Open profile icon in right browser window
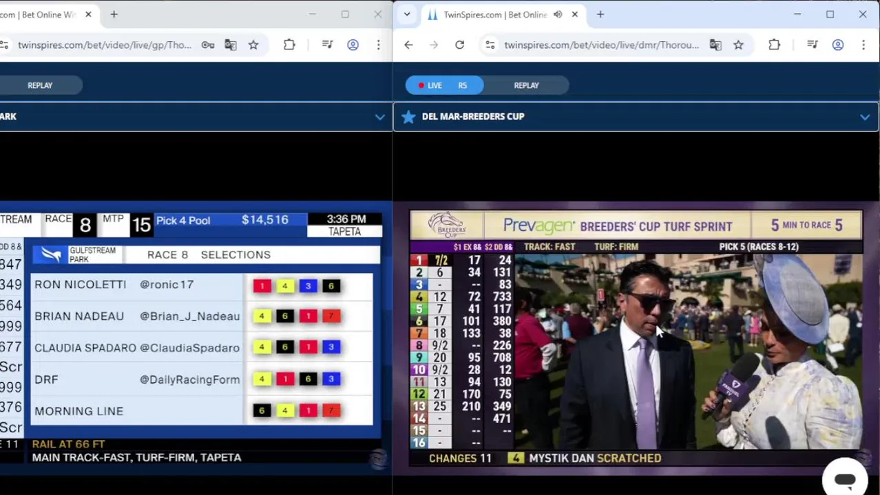This screenshot has height=495, width=880. pyautogui.click(x=838, y=45)
